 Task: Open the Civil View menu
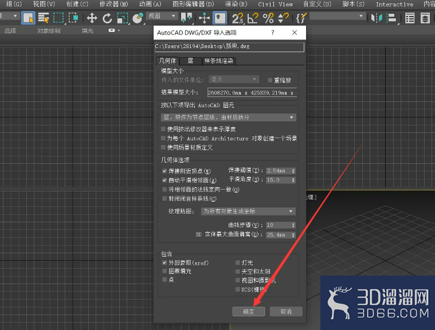click(x=275, y=4)
